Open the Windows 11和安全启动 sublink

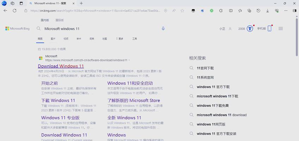point(130,83)
